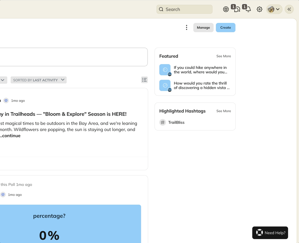Click the Manage button

(x=203, y=27)
